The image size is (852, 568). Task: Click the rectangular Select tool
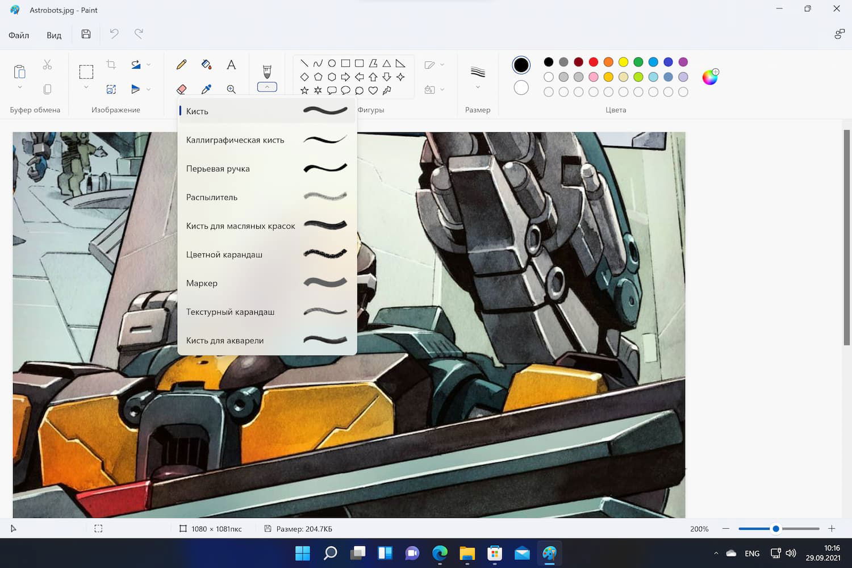86,72
